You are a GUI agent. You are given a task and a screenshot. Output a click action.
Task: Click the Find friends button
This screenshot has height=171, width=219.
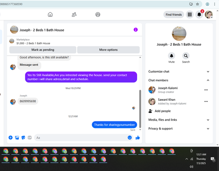point(173,14)
